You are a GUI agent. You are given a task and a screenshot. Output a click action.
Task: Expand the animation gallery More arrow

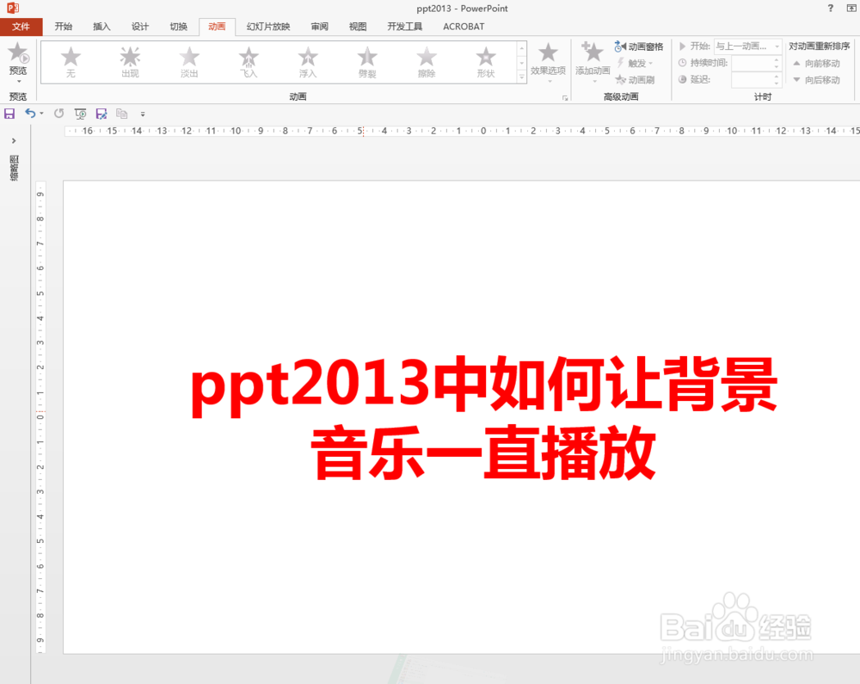pos(522,77)
